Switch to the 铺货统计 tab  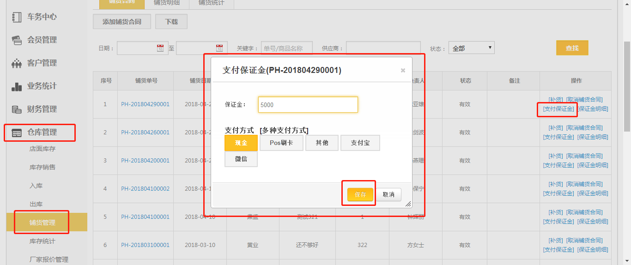pyautogui.click(x=211, y=3)
